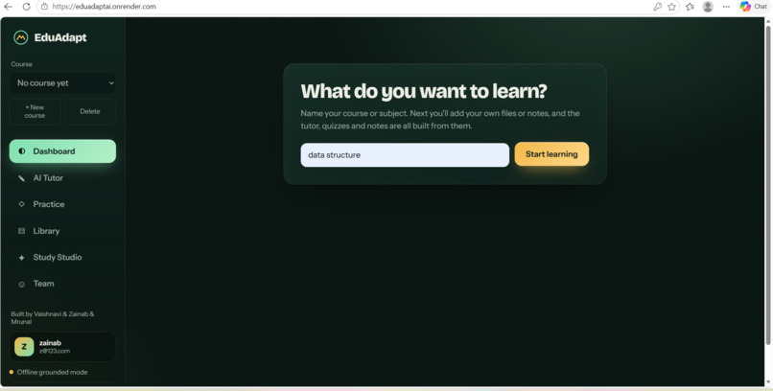Open the Dashboard section
The image size is (773, 391).
point(62,151)
